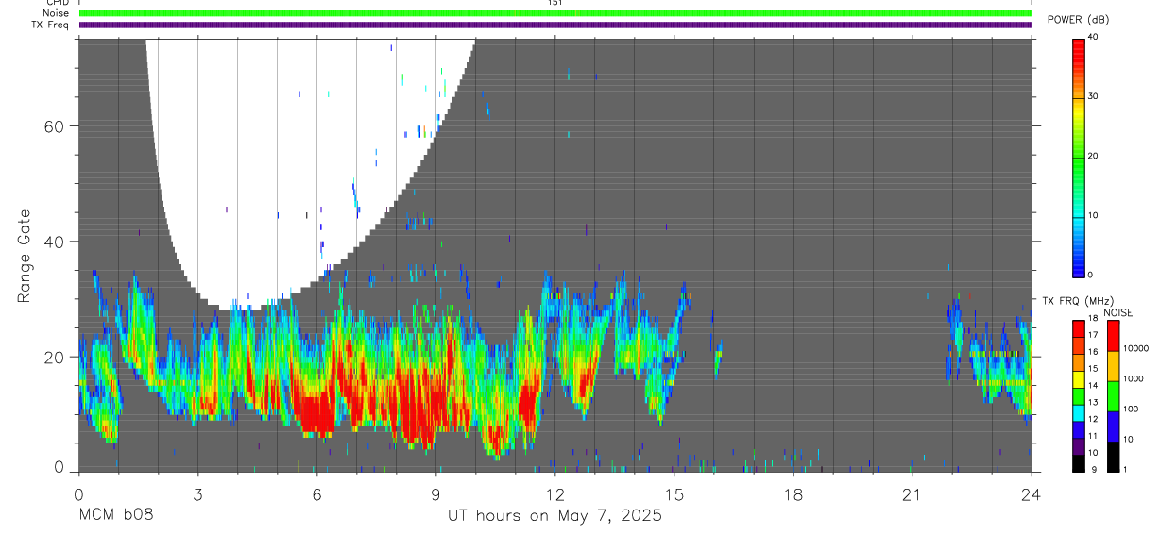Click the Range Gate axis title
The height and width of the screenshot is (535, 1160).
25,257
